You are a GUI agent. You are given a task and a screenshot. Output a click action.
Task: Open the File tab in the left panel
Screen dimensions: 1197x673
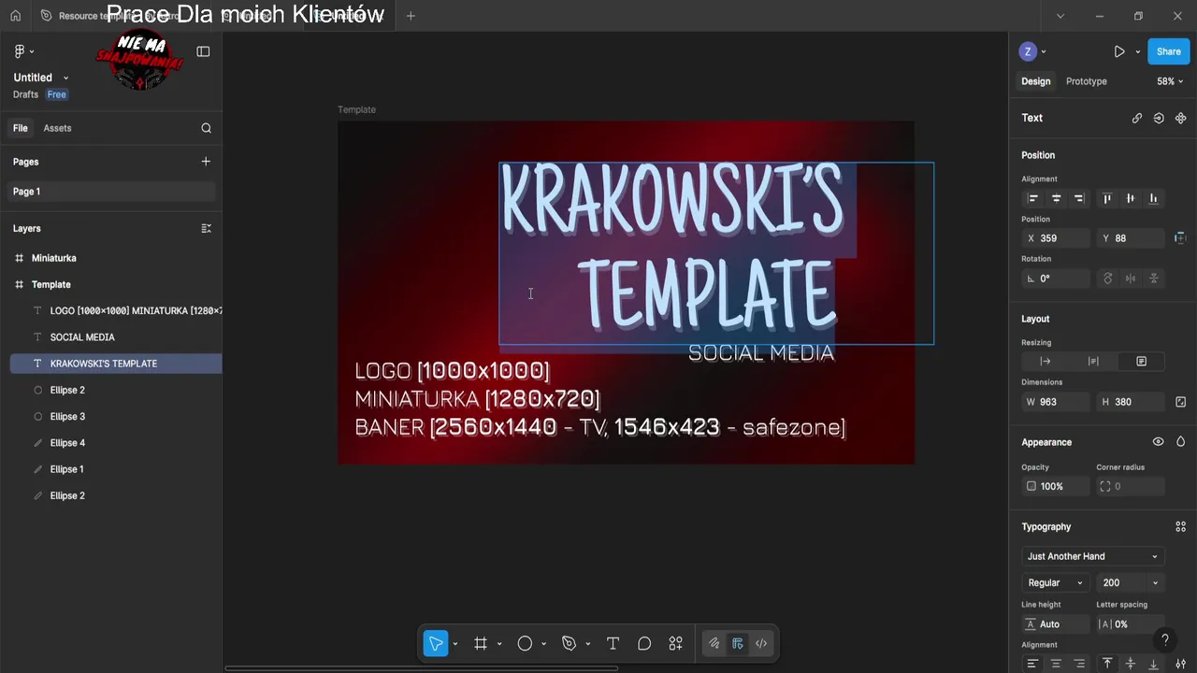(20, 128)
